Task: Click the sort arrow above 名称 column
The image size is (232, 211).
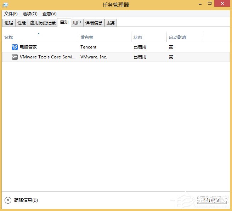Action: click(x=39, y=34)
